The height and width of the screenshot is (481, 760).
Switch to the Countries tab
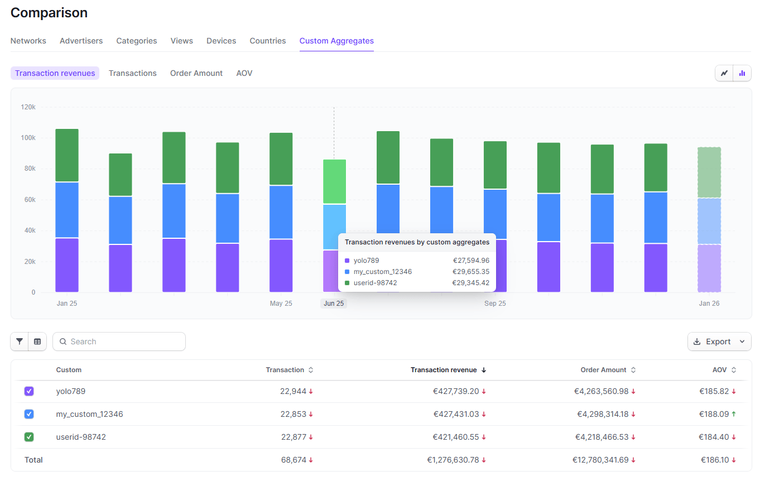click(x=268, y=41)
